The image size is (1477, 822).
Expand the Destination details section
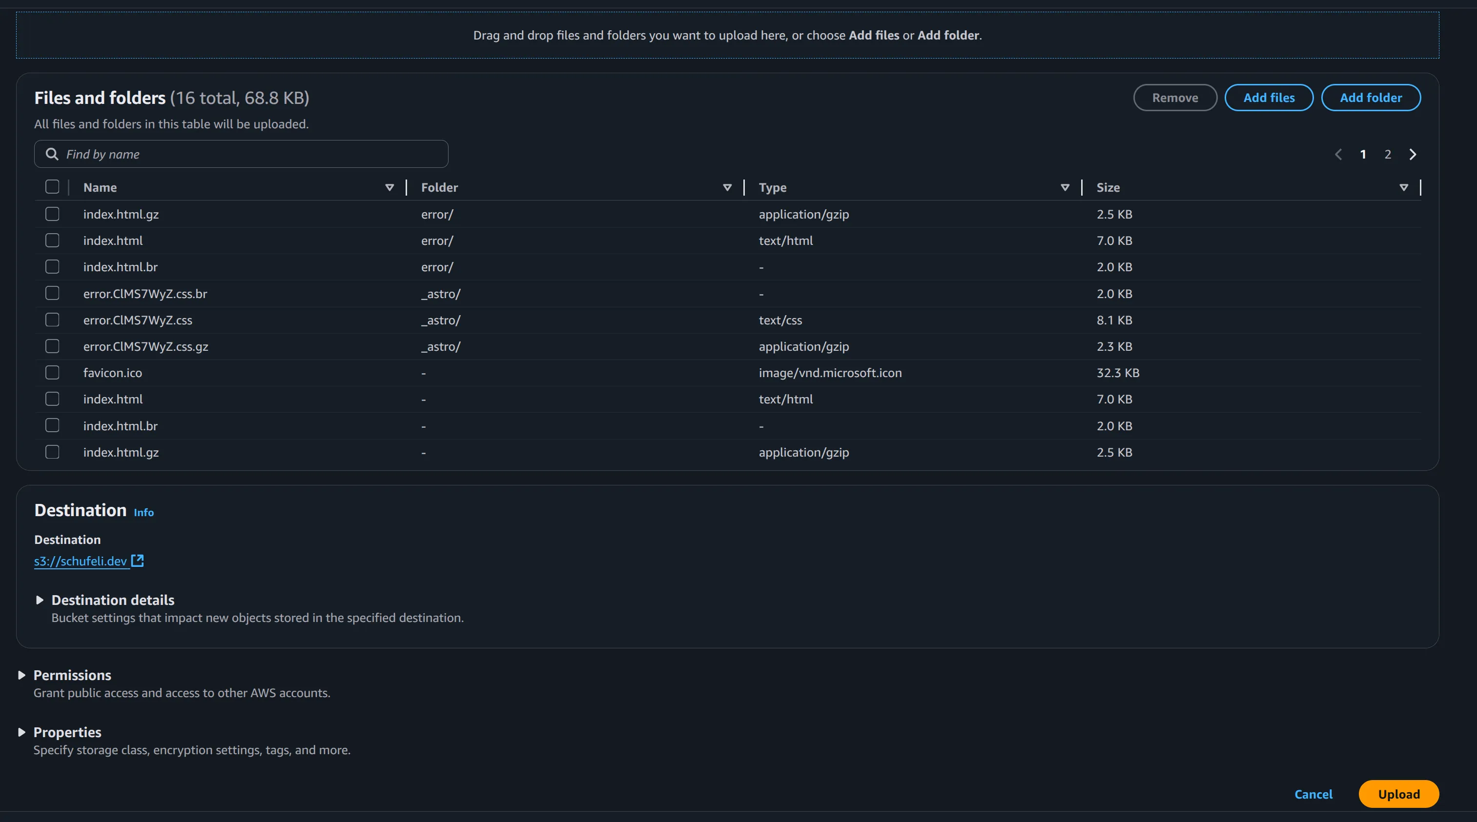tap(40, 600)
